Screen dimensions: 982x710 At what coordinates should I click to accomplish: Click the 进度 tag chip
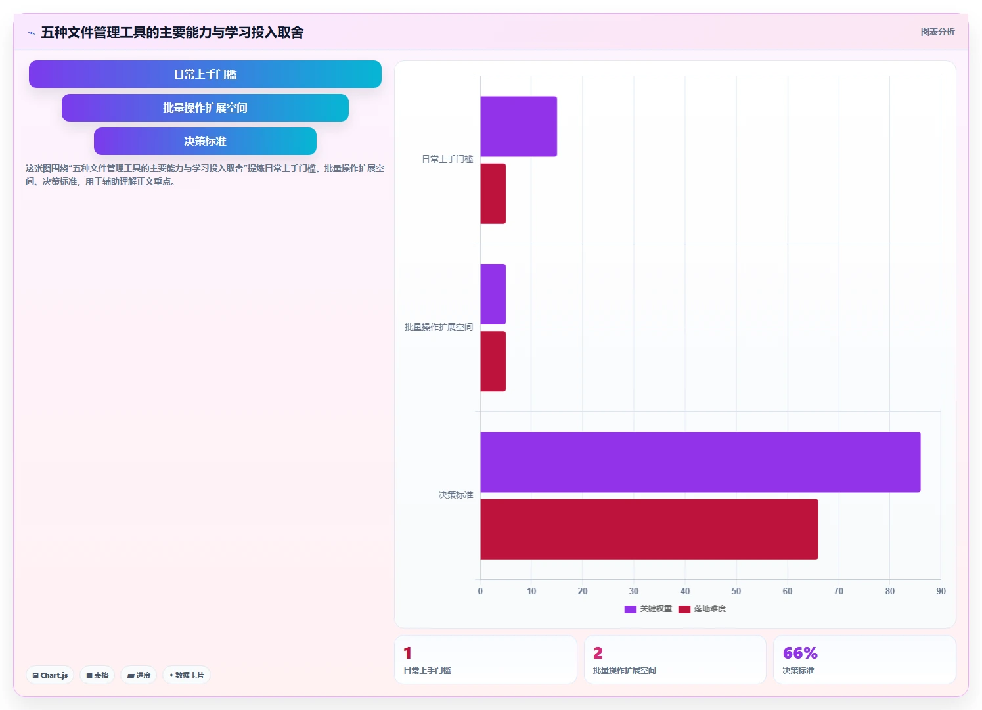[139, 675]
